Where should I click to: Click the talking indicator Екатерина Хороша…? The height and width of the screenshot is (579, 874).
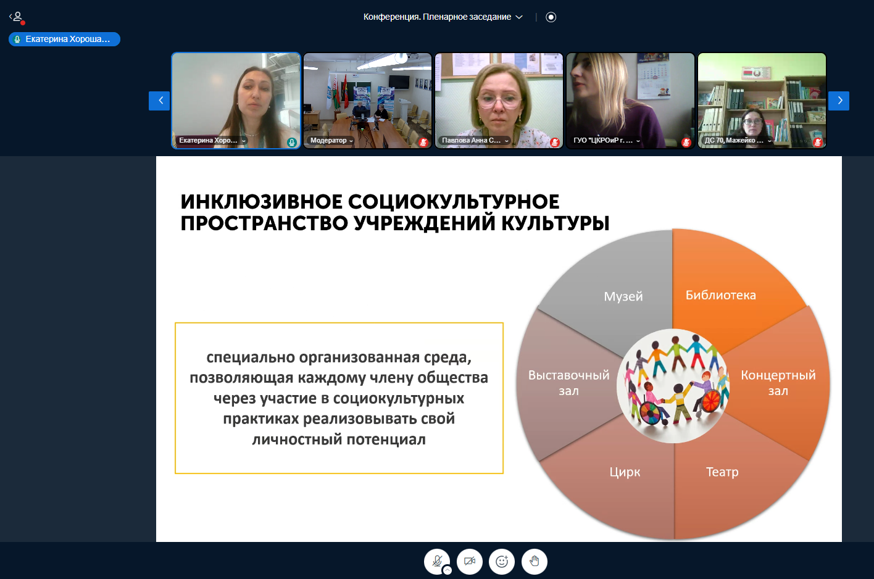click(x=64, y=39)
